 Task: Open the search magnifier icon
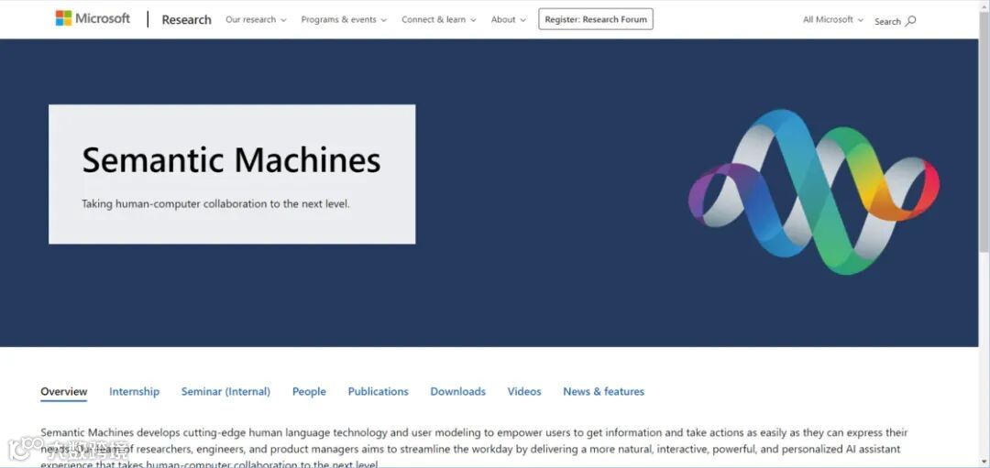click(910, 21)
